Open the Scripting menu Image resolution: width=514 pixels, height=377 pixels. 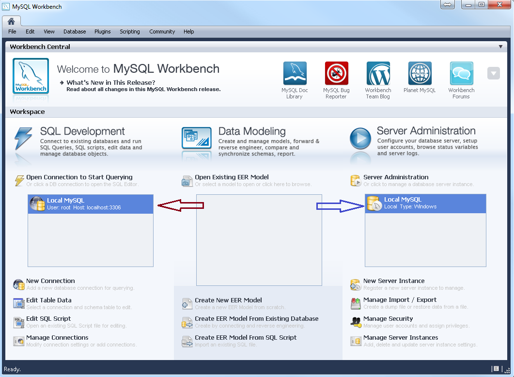(x=130, y=31)
